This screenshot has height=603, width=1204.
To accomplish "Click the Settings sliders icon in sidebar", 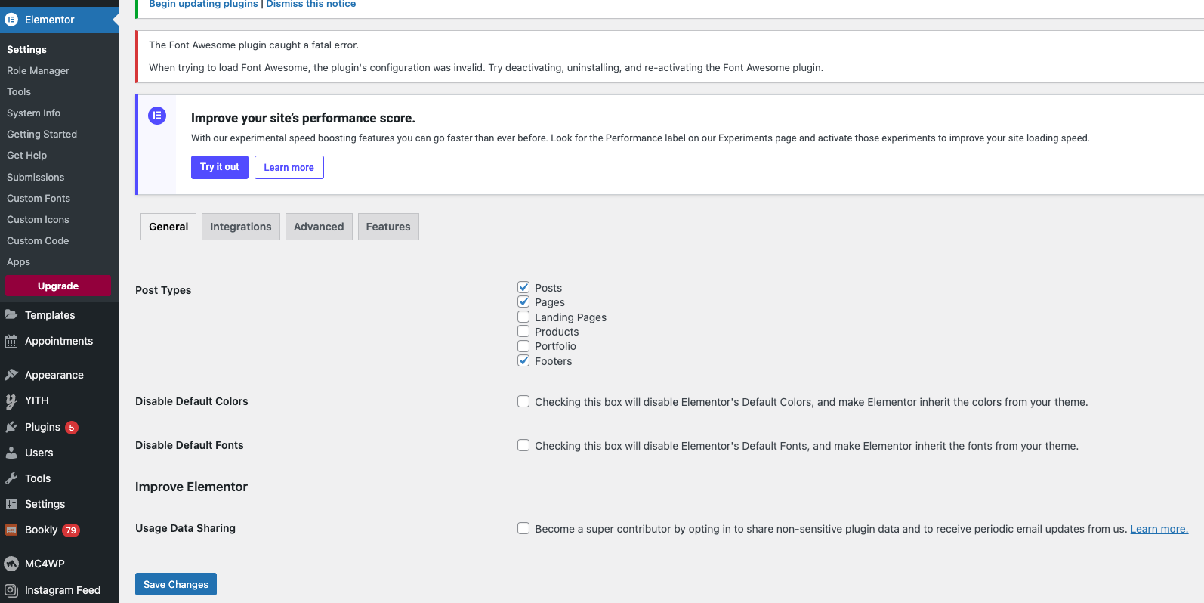I will (x=11, y=504).
